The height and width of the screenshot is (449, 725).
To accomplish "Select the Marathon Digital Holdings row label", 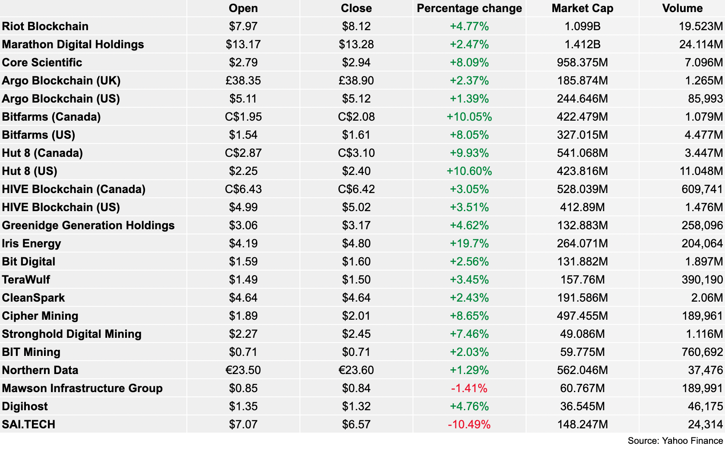I will (73, 44).
